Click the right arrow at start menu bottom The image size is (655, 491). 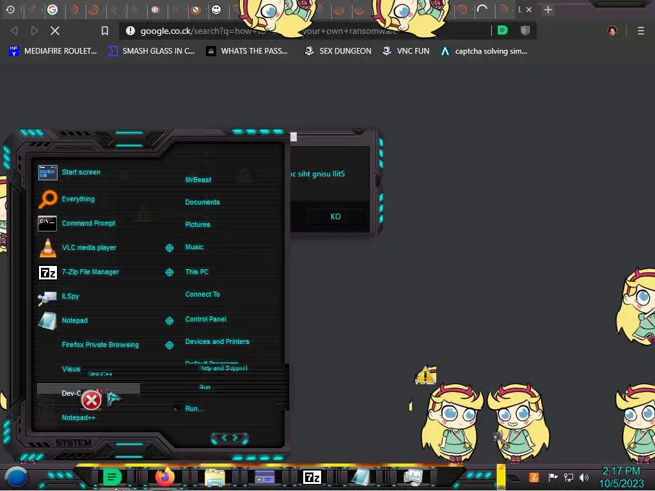click(236, 438)
